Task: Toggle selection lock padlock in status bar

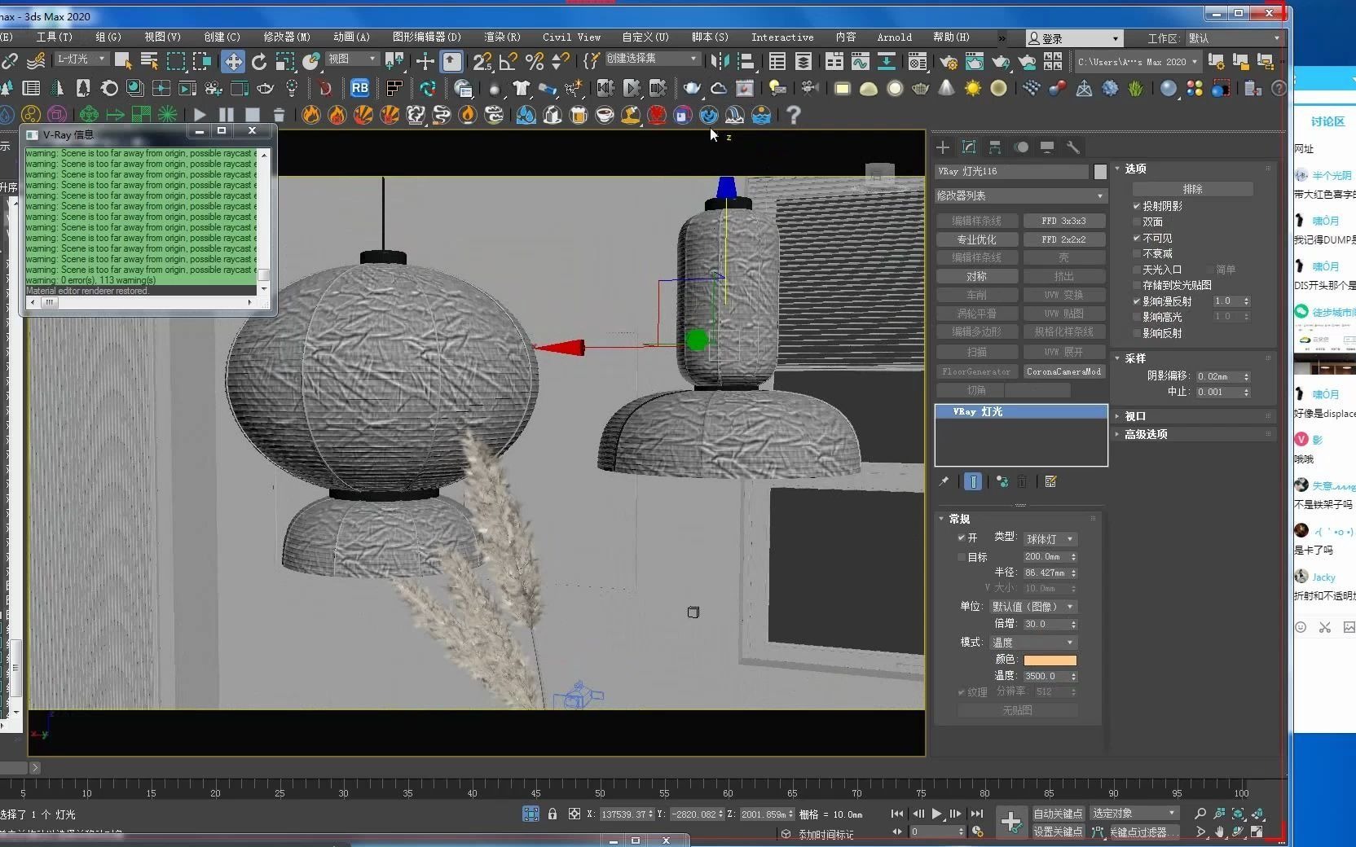Action: (x=553, y=814)
